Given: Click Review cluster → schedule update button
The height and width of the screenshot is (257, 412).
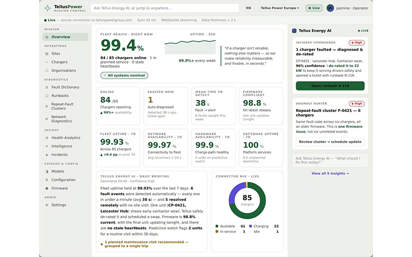Looking at the screenshot, I should coord(330,142).
